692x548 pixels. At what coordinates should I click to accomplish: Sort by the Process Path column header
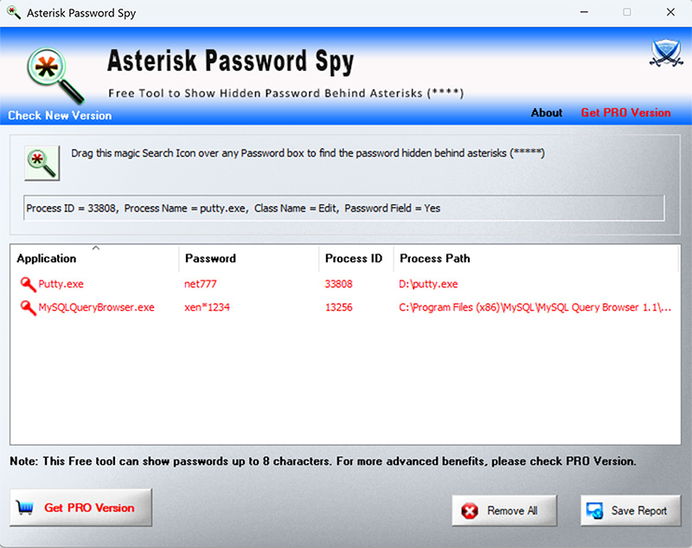[x=535, y=258]
